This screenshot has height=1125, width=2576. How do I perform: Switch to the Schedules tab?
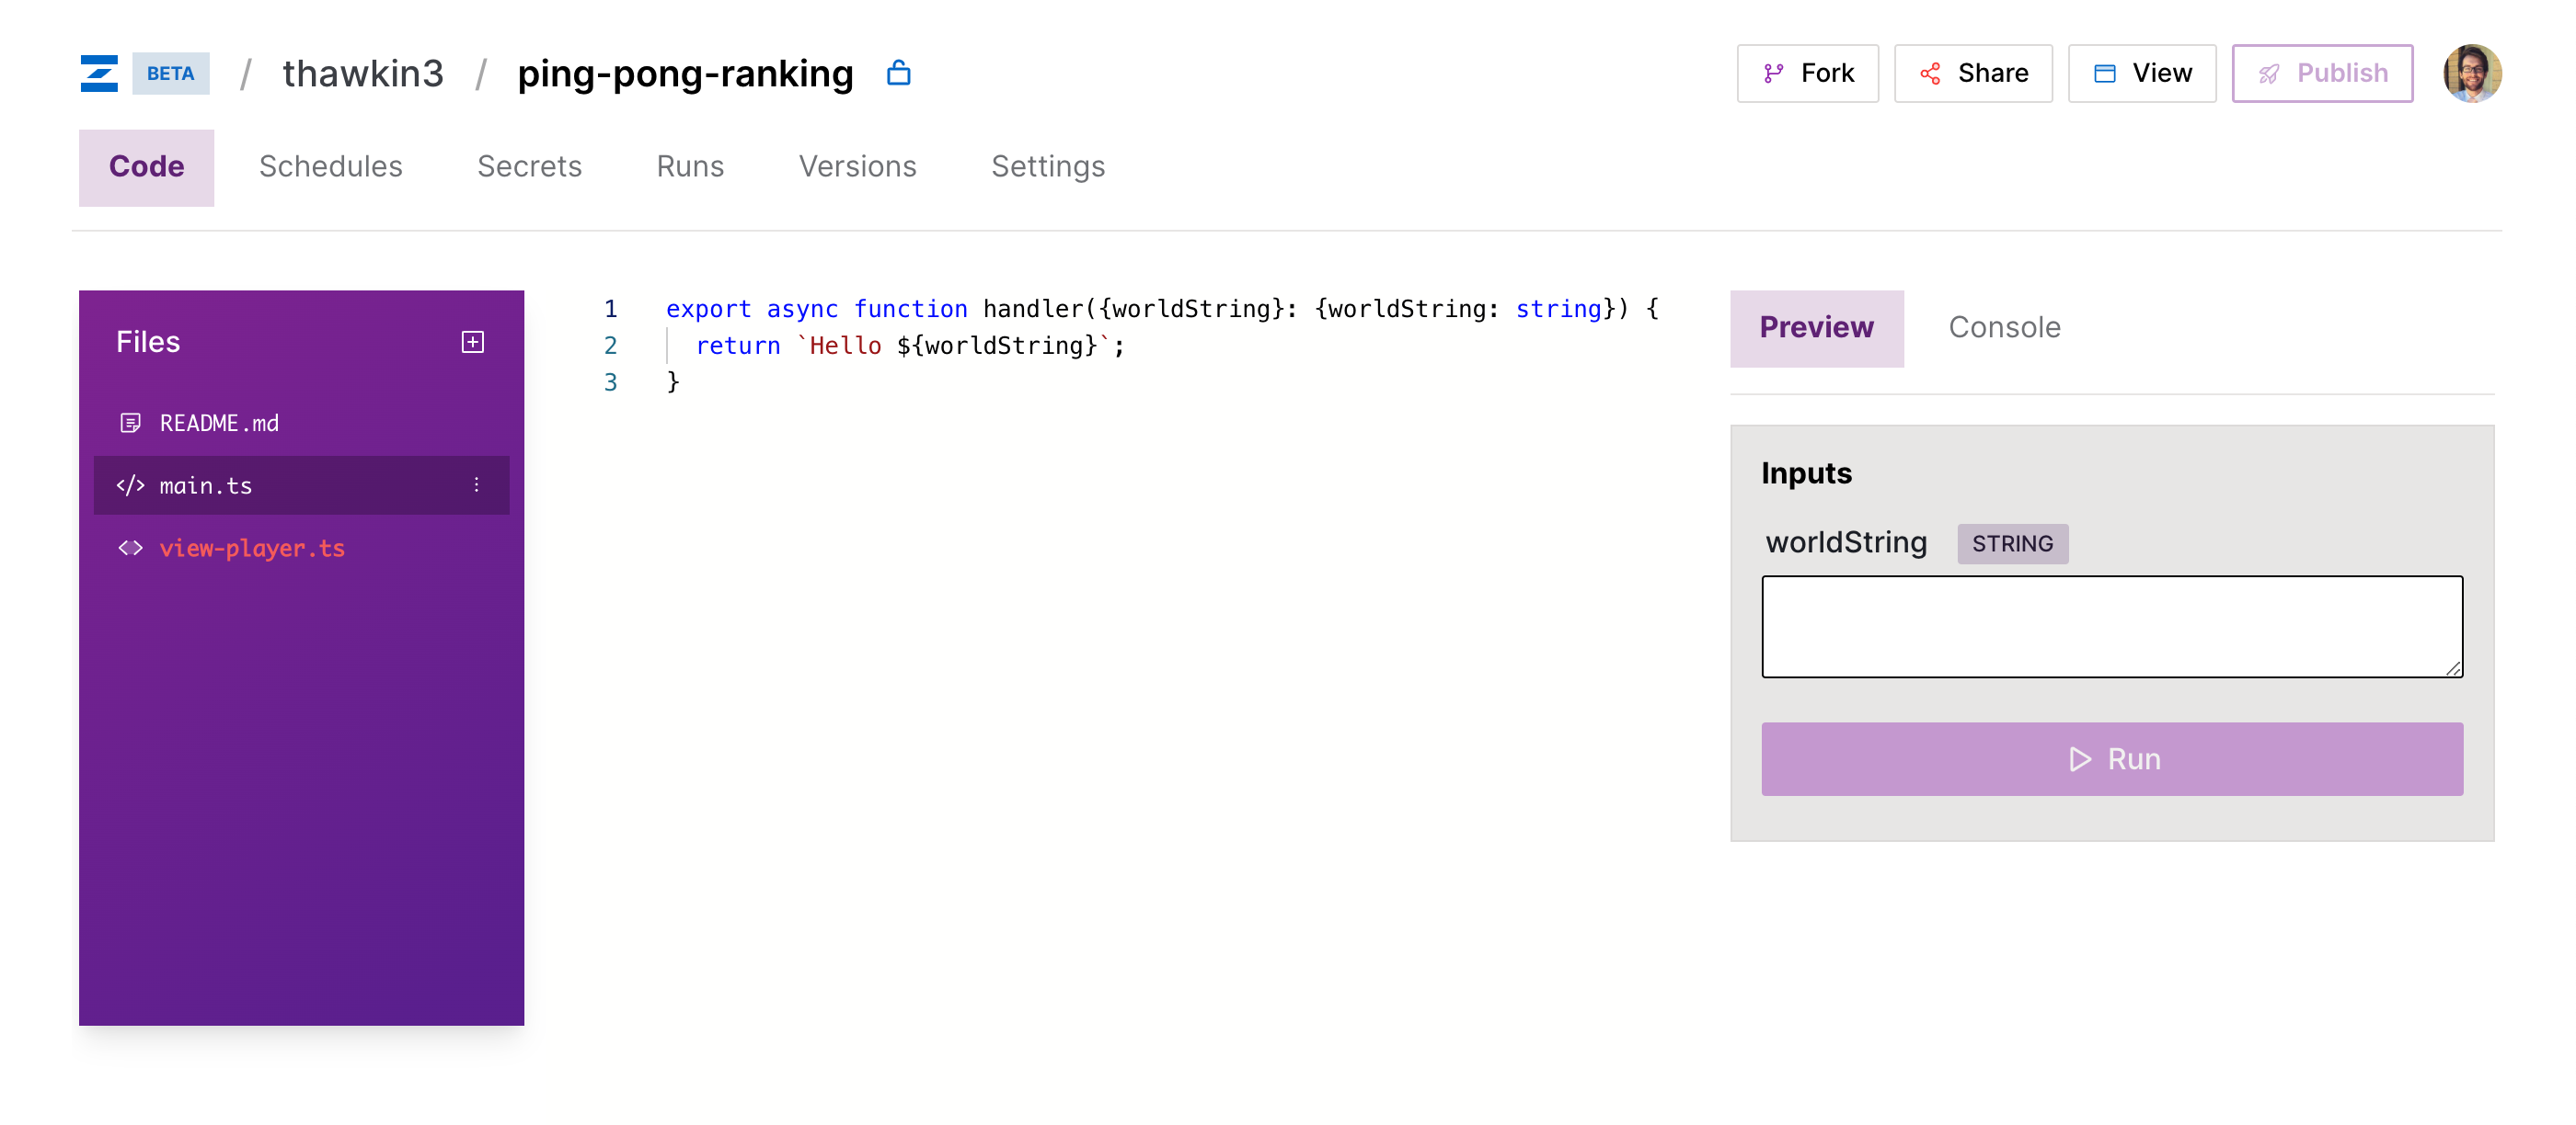(330, 165)
